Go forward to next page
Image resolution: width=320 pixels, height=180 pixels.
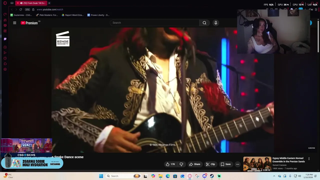pyautogui.click(x=16, y=9)
